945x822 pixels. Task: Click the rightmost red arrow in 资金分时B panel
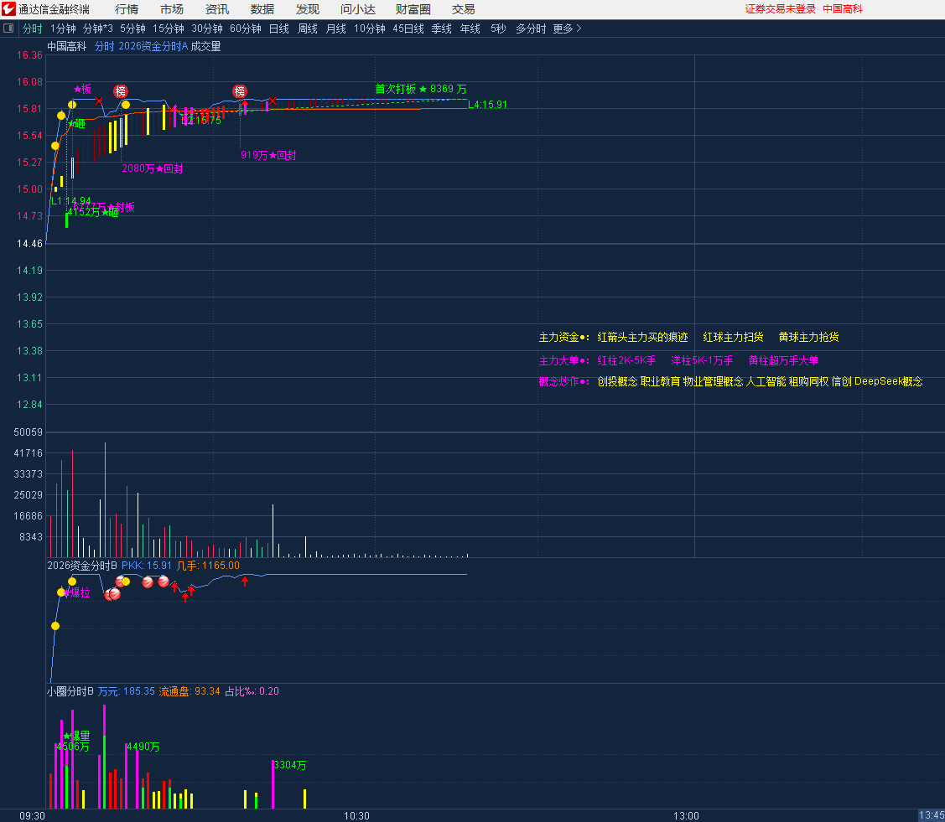click(x=245, y=581)
